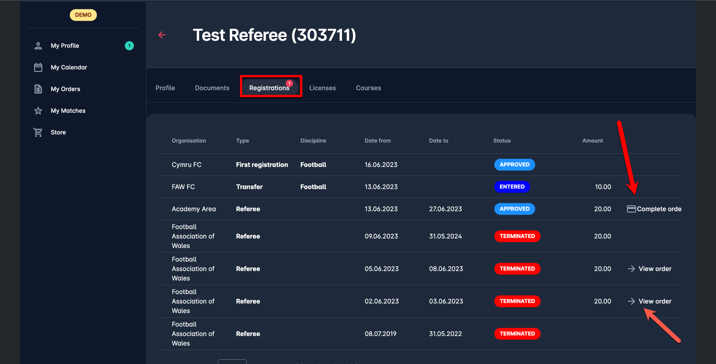Click the ENTERED status badge for FAW FC
716x364 pixels.
[x=512, y=187]
